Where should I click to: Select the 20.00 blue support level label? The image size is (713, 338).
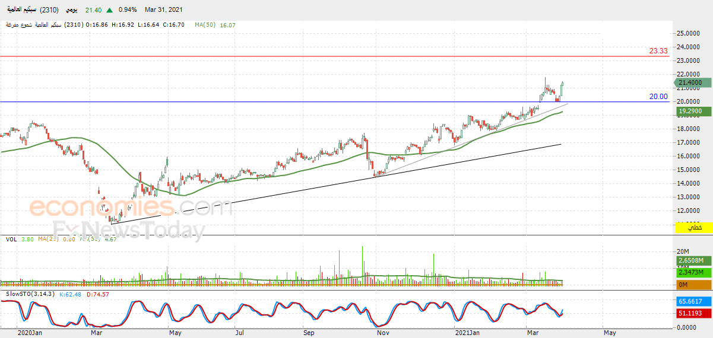(x=658, y=97)
